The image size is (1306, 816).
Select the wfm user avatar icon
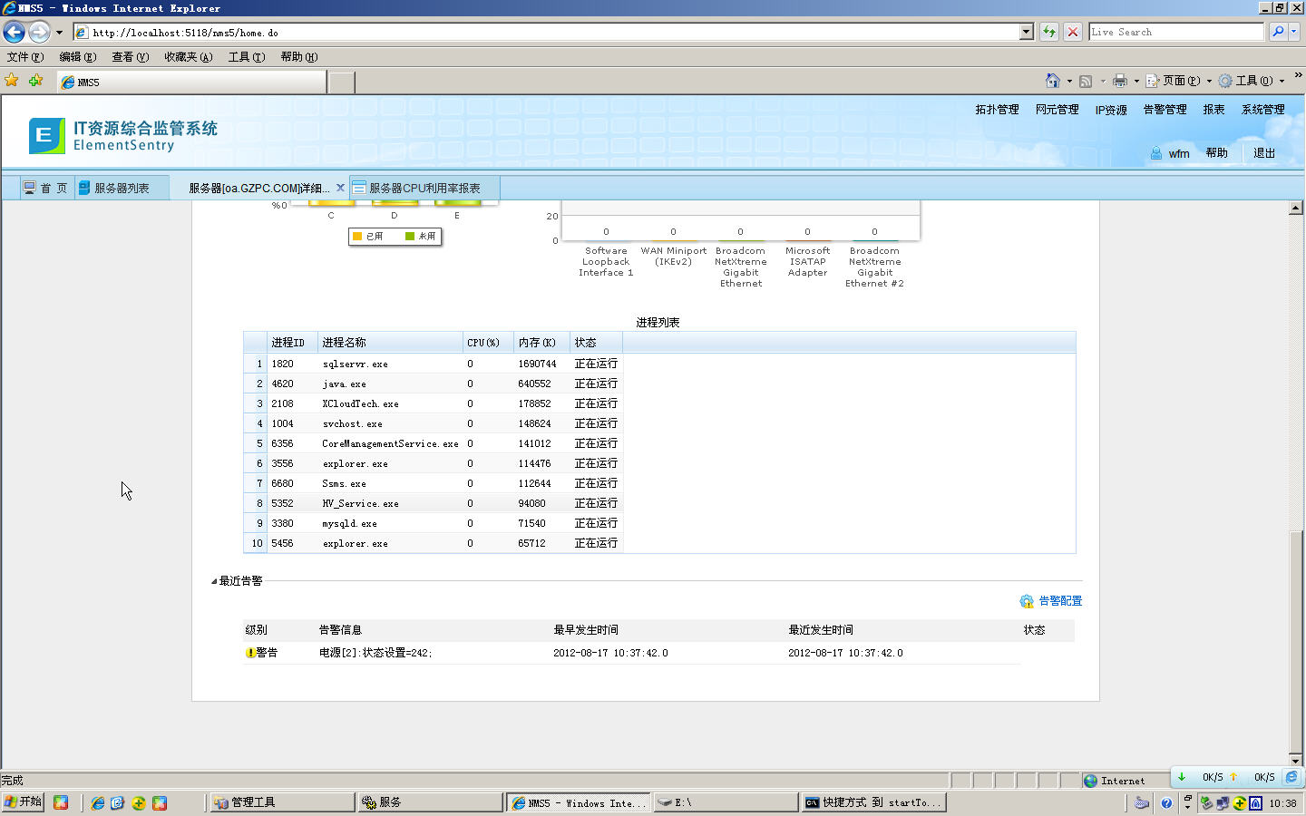(1156, 153)
